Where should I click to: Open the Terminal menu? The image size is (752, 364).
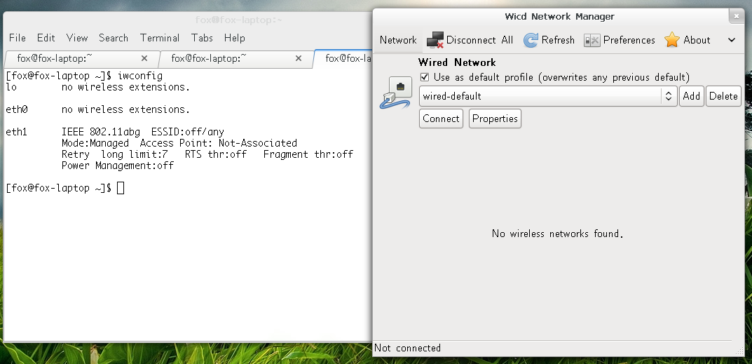pos(160,38)
